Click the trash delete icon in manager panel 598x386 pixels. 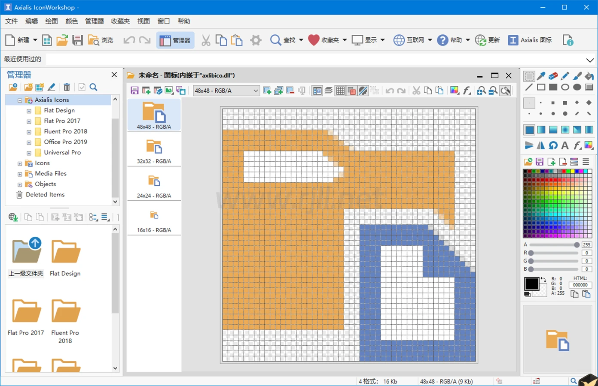[67, 87]
